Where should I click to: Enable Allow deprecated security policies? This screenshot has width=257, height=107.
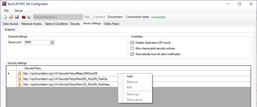(x=132, y=48)
